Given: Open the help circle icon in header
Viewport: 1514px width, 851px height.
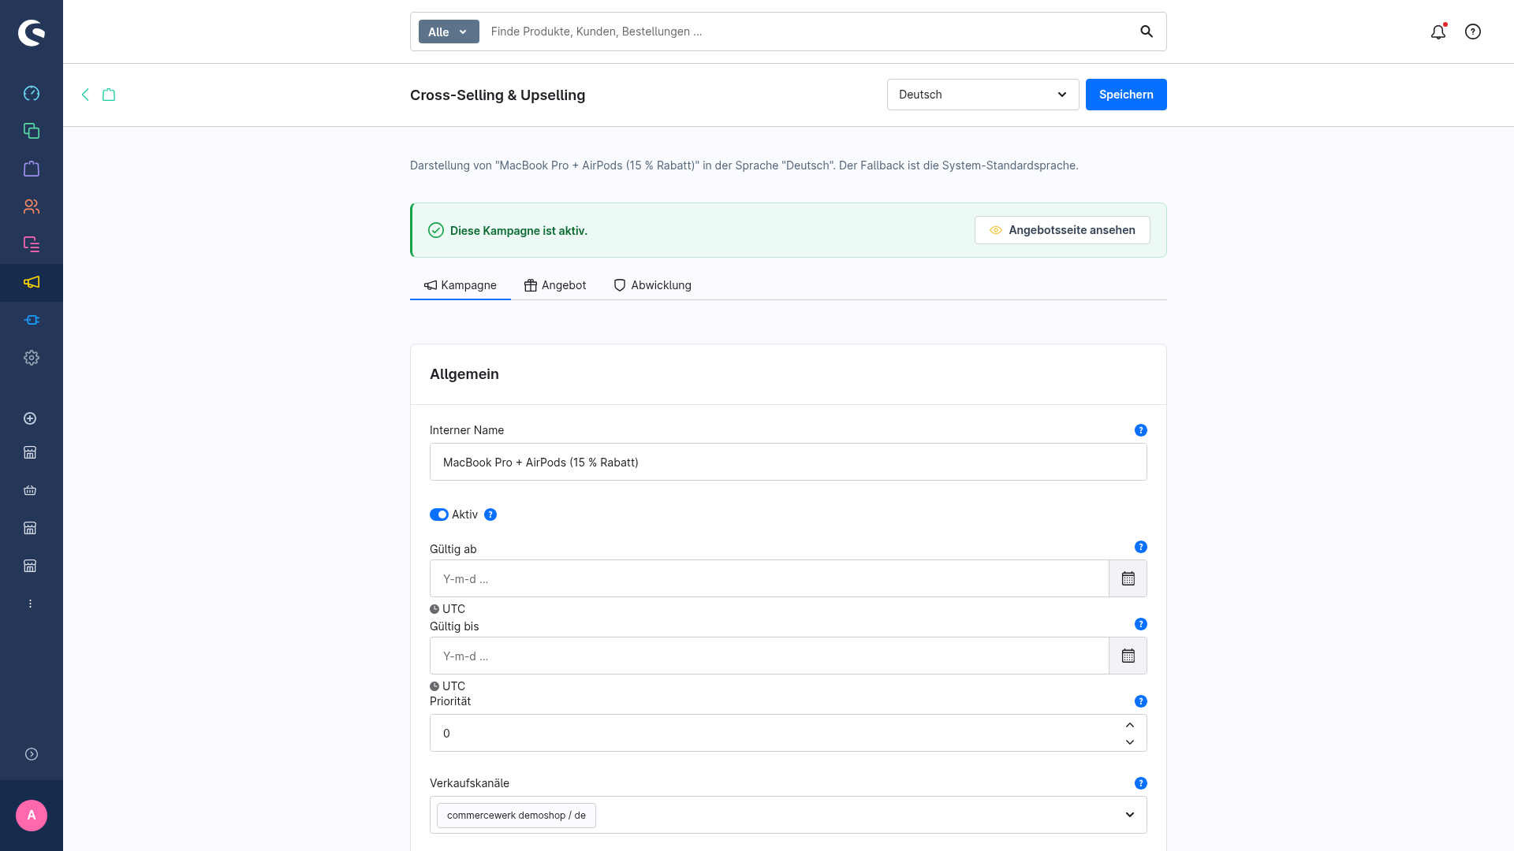Looking at the screenshot, I should click(x=1473, y=32).
